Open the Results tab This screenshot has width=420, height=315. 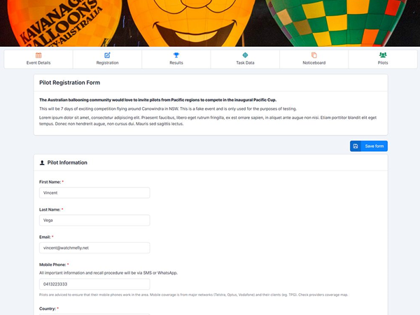coord(176,59)
